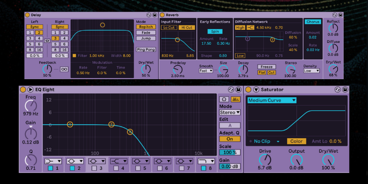
Task: Open the EQ Eight Stereo mode dropdown
Action: pos(230,112)
